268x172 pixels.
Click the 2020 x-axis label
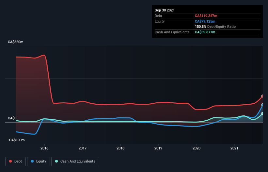(x=197, y=148)
